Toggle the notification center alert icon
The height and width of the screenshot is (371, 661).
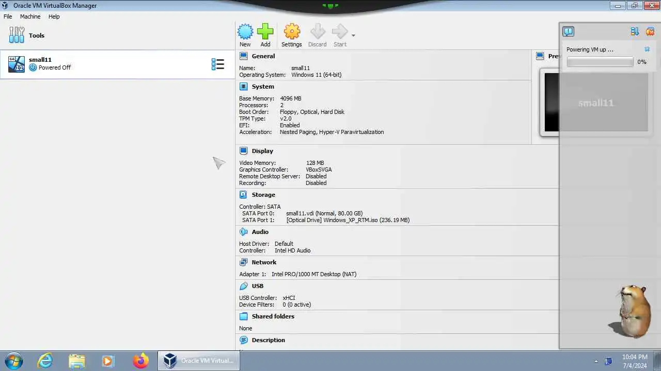568,31
